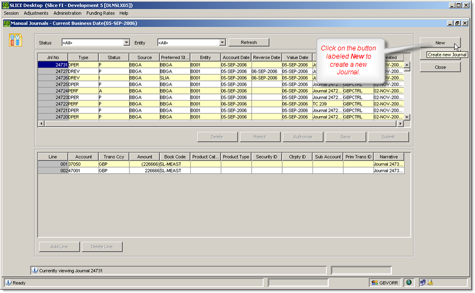475x293 pixels.
Task: Click the network computers icon in status bar
Action: click(422, 283)
